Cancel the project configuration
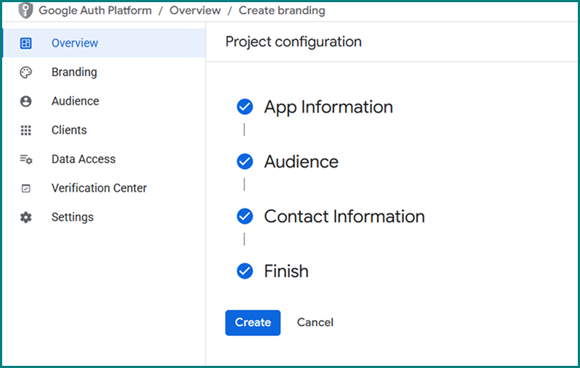Screen dimensions: 580x368 (x=315, y=322)
